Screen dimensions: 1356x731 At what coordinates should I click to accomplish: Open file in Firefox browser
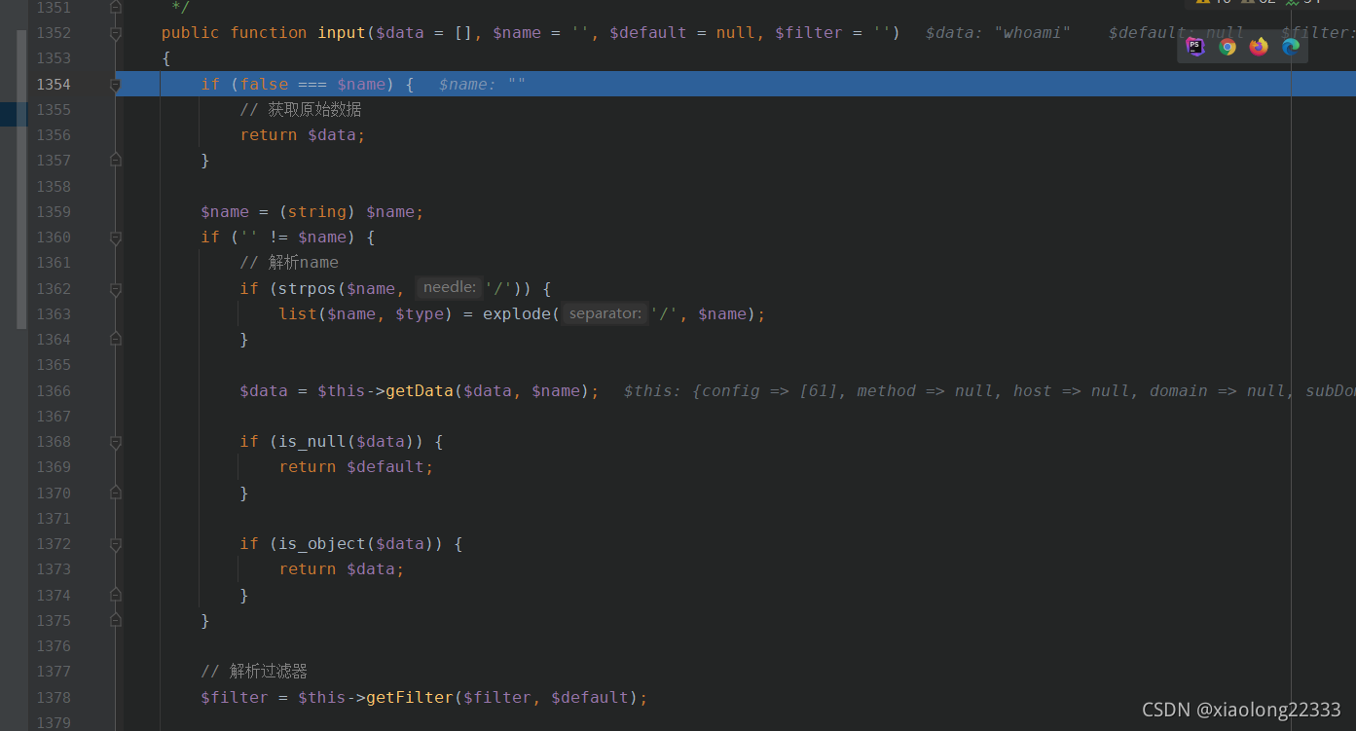(1259, 46)
